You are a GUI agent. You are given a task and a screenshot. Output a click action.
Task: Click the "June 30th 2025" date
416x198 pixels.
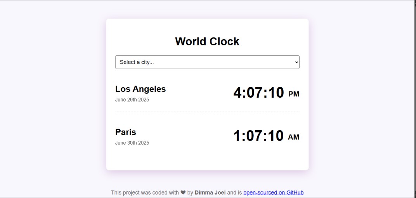(x=132, y=143)
